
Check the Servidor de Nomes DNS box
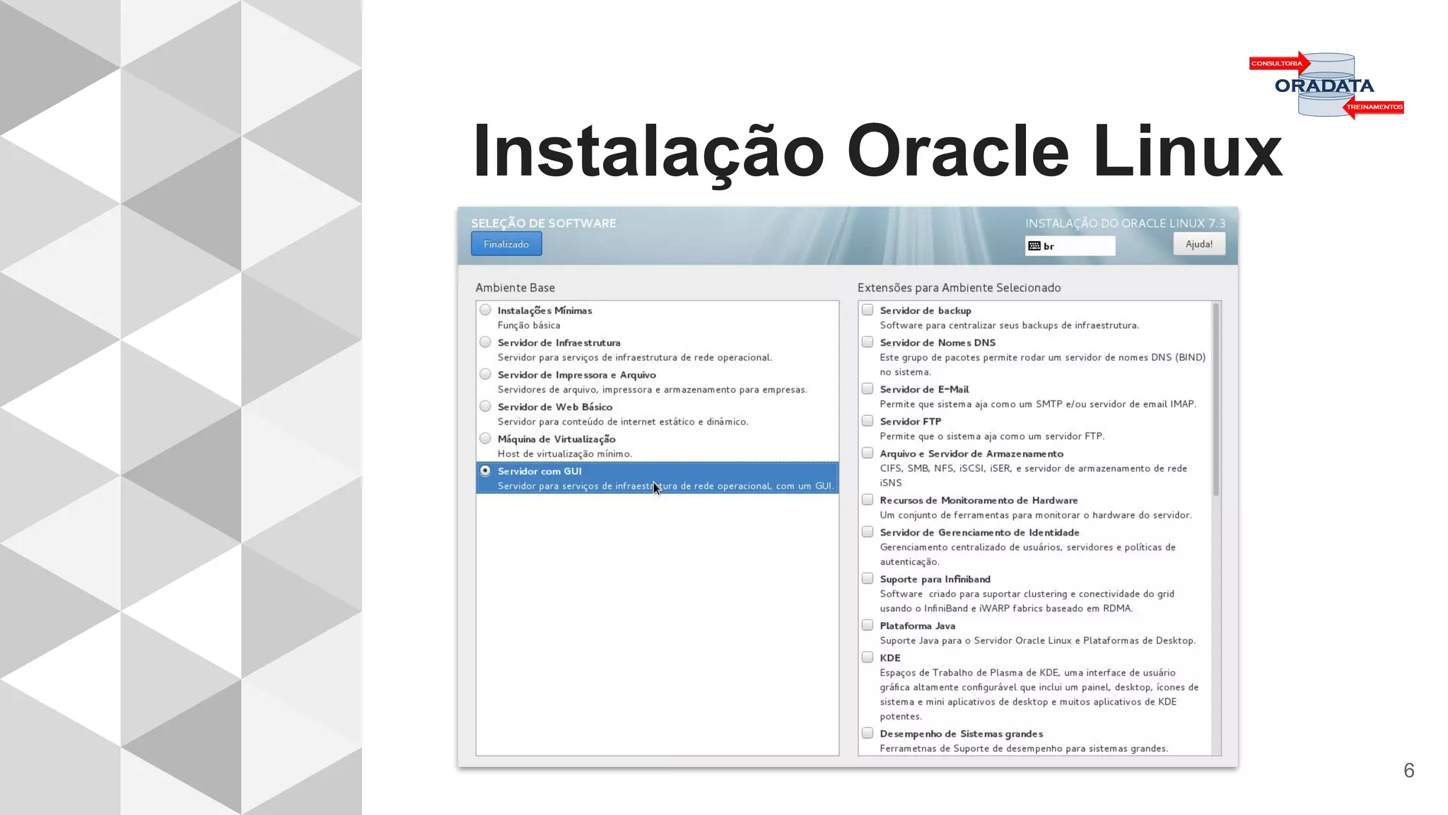click(x=868, y=342)
